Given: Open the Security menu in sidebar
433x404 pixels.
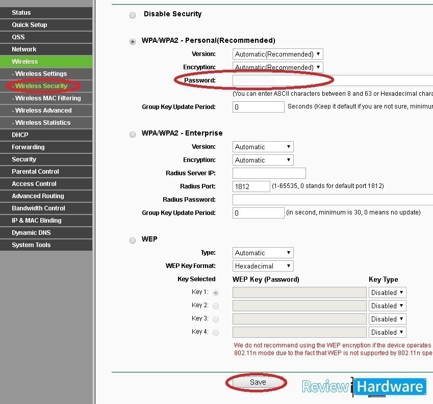Looking at the screenshot, I should click(x=46, y=159).
